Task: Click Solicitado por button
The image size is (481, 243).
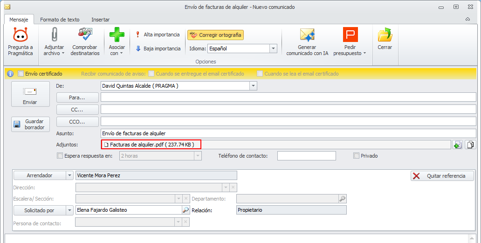Action: click(40, 210)
